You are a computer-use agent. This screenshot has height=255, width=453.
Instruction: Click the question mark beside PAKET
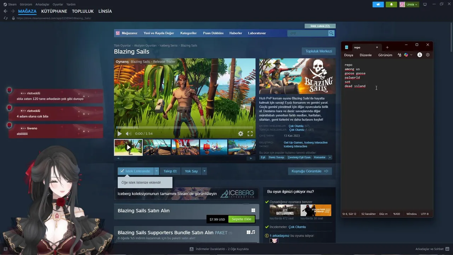pos(230,233)
